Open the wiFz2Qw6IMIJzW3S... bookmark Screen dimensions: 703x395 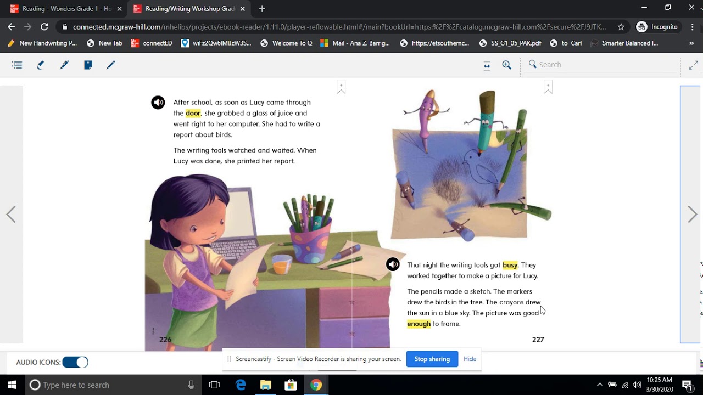pyautogui.click(x=216, y=43)
